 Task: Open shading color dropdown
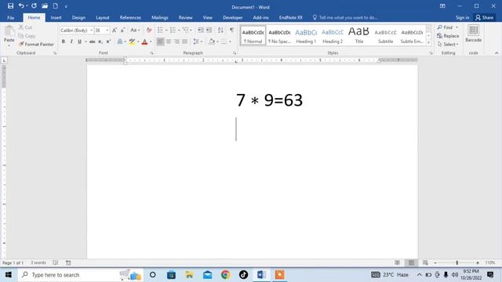tap(217, 42)
